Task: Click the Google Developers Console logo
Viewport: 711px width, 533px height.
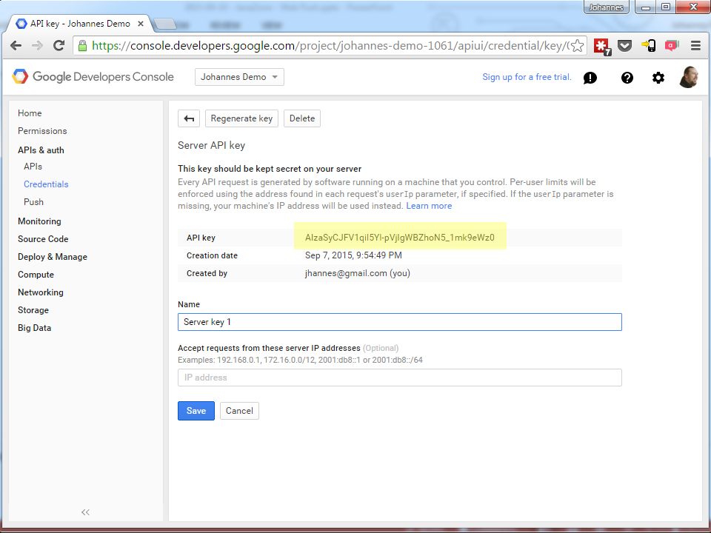Action: pos(93,76)
